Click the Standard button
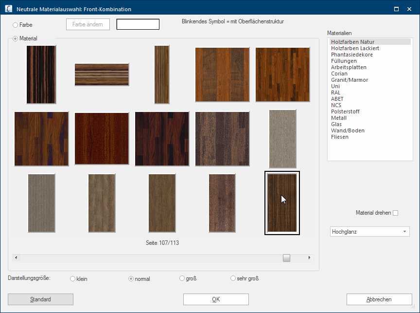Viewport: 420px width, 313px height. coord(40,299)
